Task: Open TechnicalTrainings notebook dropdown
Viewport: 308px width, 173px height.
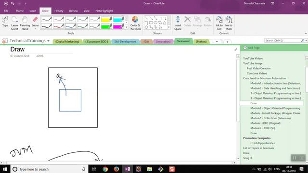Action: point(48,41)
